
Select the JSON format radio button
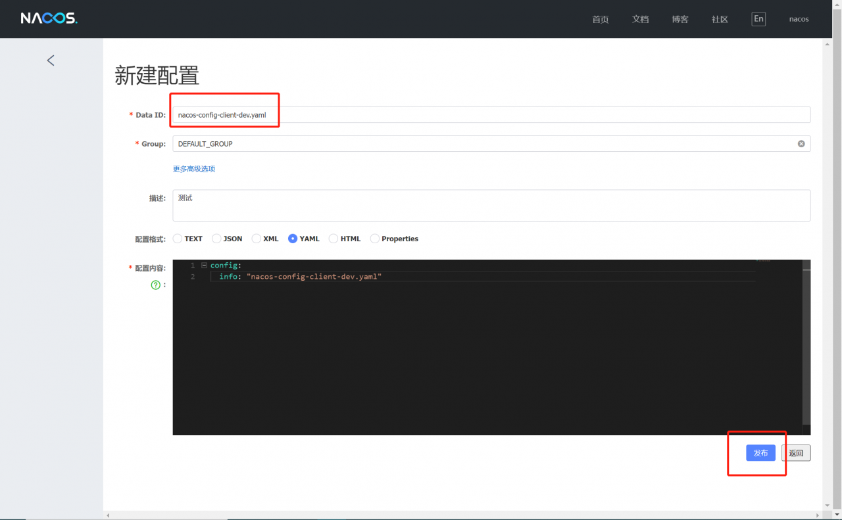(x=216, y=239)
